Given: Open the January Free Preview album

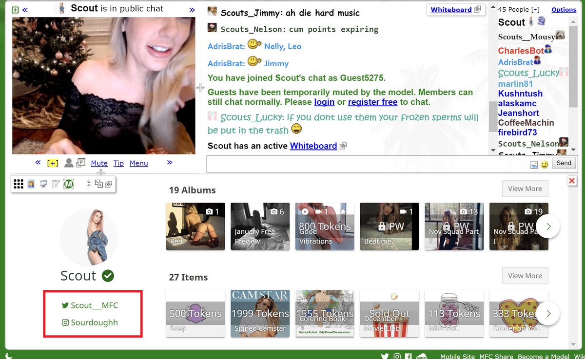Looking at the screenshot, I should 260,227.
